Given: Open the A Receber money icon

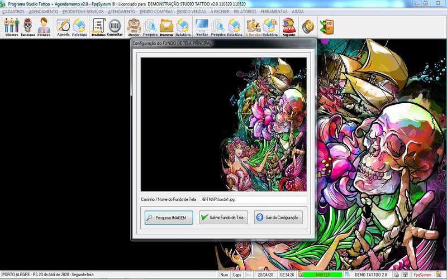Looking at the screenshot, I should [254, 27].
